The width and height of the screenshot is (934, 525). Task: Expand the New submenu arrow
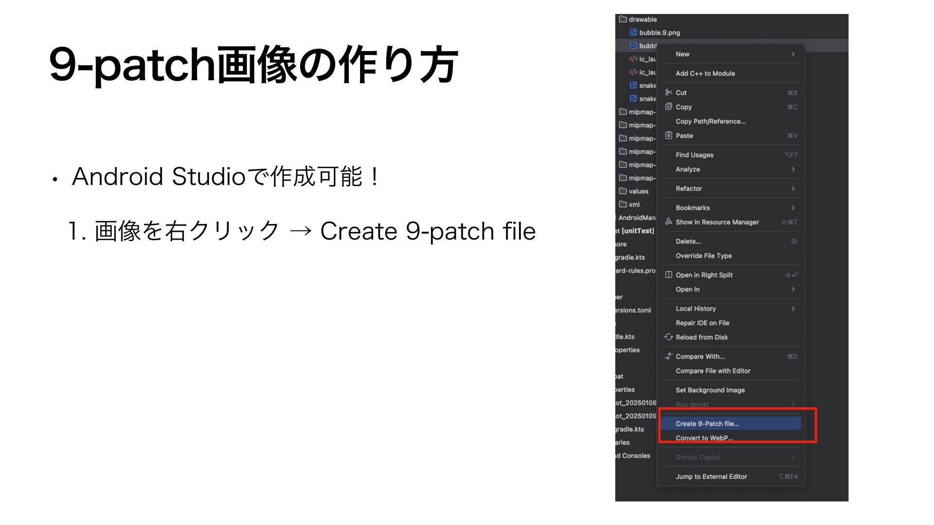tap(793, 54)
